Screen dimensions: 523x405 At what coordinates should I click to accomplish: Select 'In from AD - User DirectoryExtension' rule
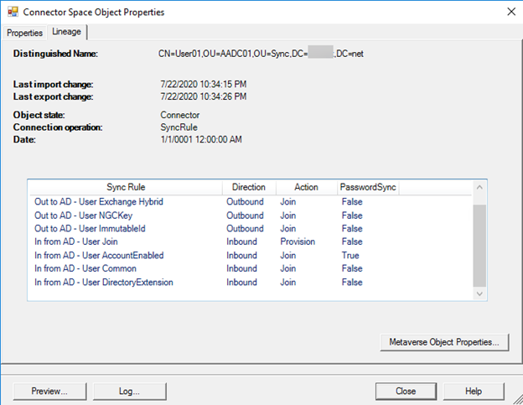coord(104,283)
